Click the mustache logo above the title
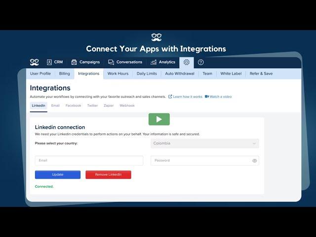The image size is (316, 237). pos(157,38)
